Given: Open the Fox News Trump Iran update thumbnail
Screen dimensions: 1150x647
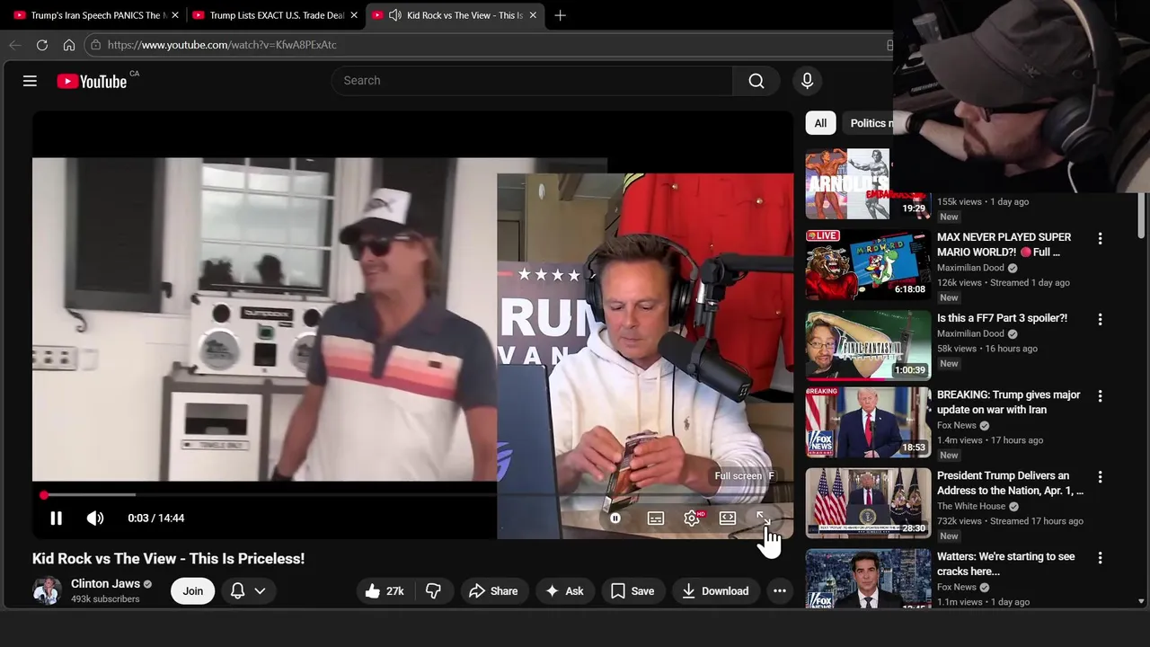Looking at the screenshot, I should pos(868,422).
